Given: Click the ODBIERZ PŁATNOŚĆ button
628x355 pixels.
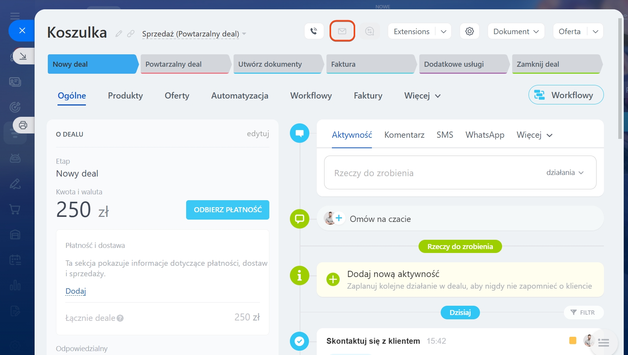Looking at the screenshot, I should click(x=228, y=210).
